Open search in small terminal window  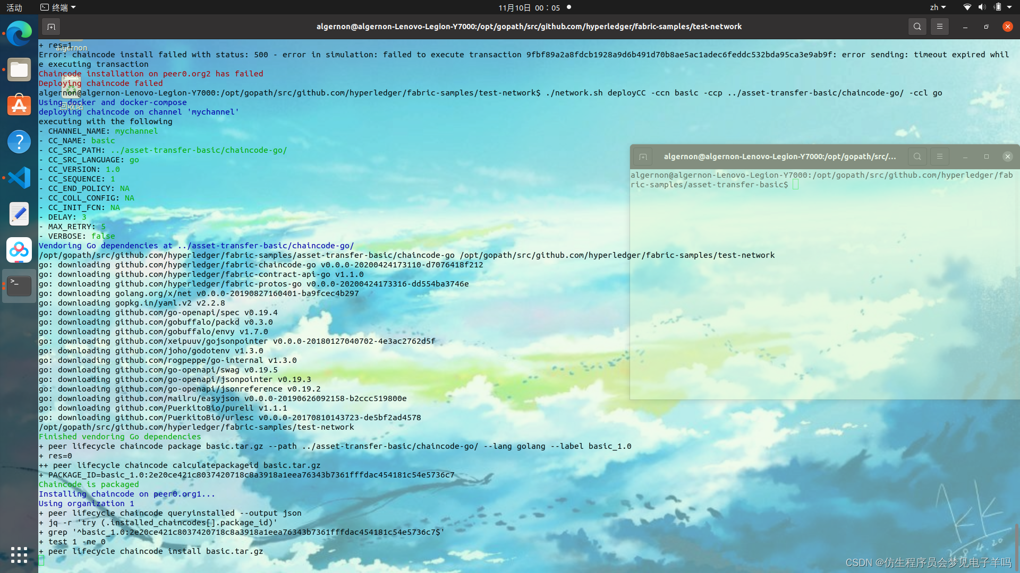(917, 157)
